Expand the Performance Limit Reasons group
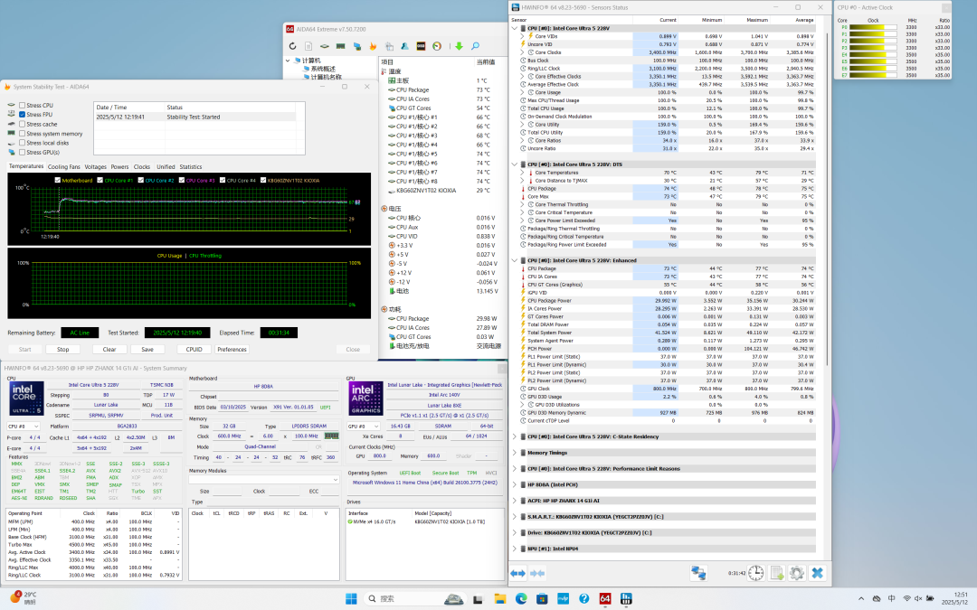 [x=515, y=469]
